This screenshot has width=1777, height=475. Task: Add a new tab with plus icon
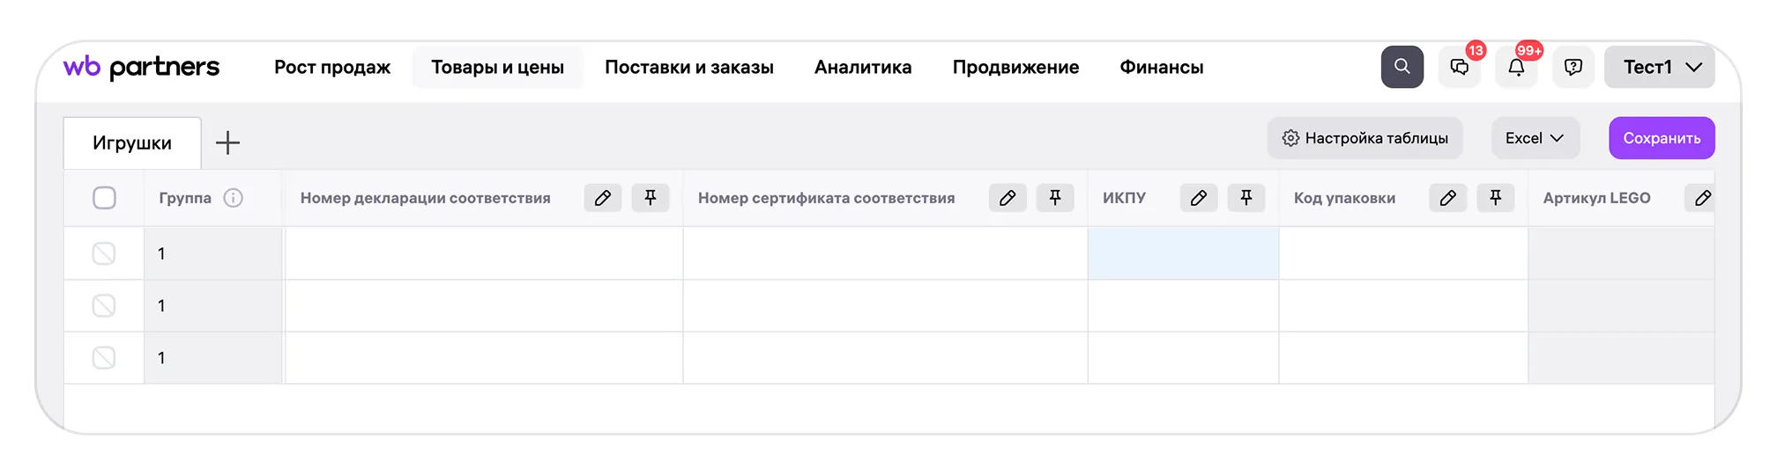(227, 142)
